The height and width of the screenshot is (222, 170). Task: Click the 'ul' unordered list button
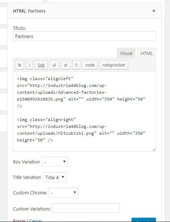pos(54,65)
